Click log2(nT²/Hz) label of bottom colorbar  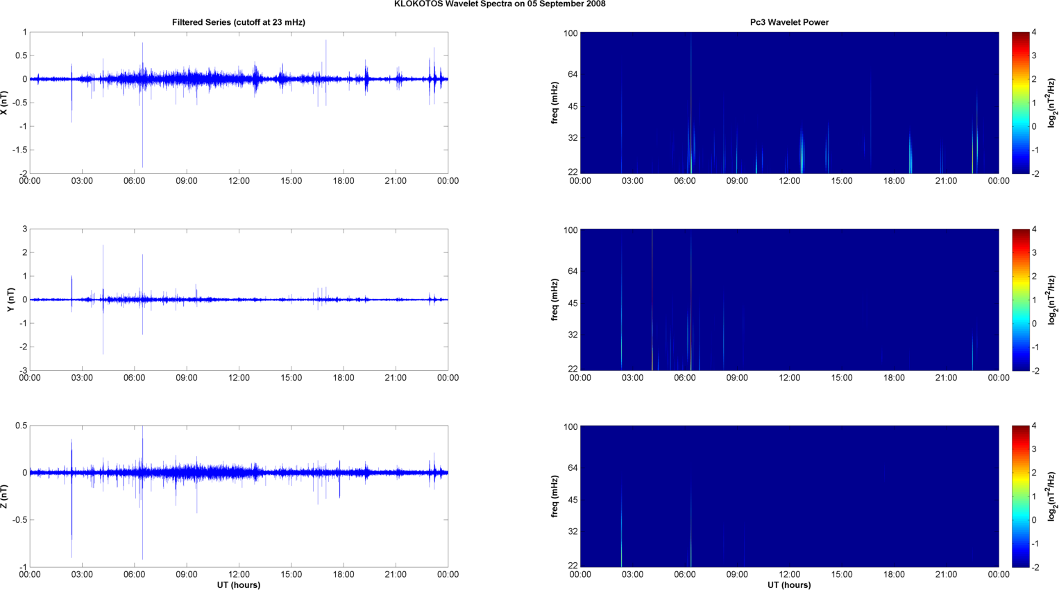(1052, 496)
